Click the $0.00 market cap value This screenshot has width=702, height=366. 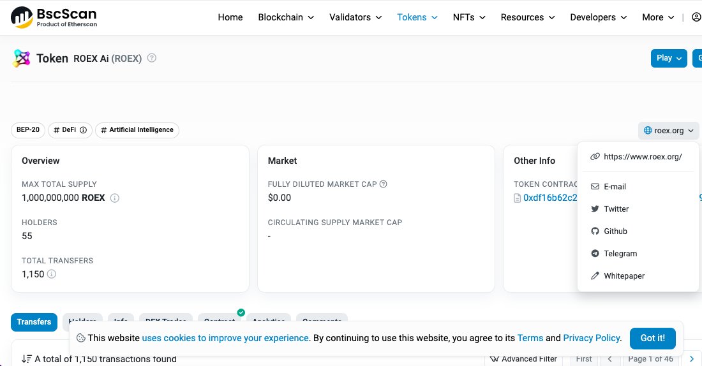tap(280, 198)
